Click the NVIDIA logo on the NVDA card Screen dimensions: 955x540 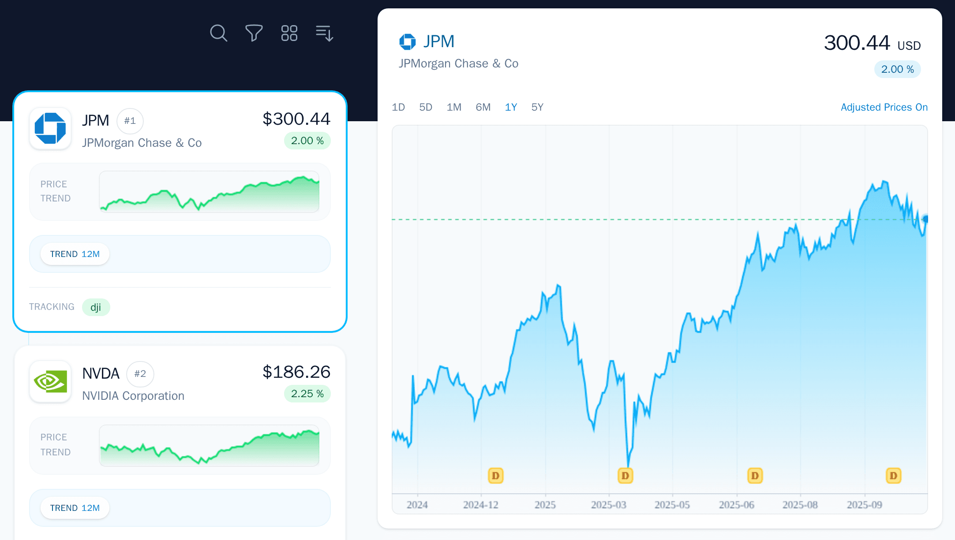pyautogui.click(x=50, y=382)
